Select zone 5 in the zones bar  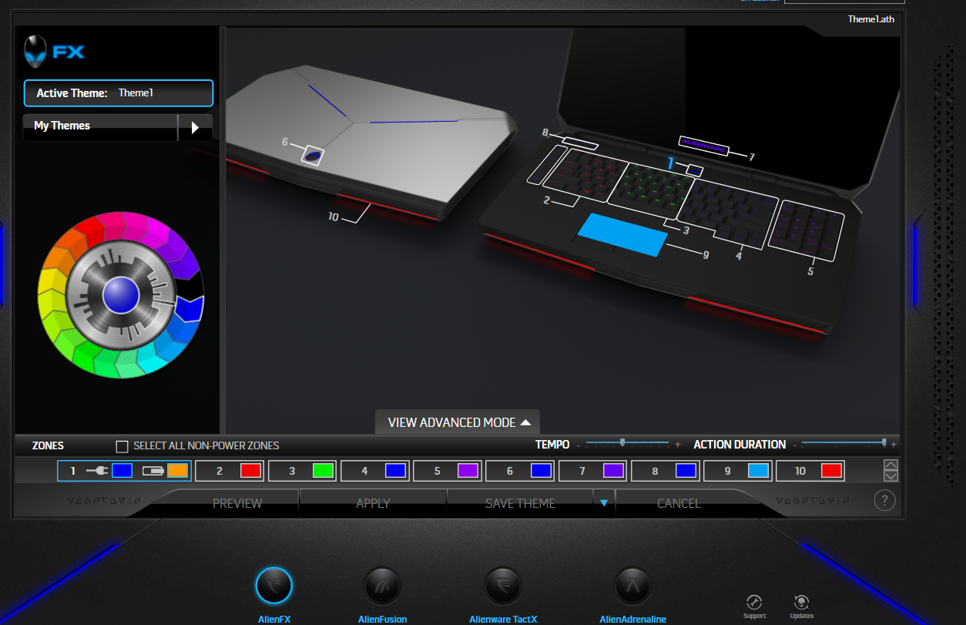(447, 471)
